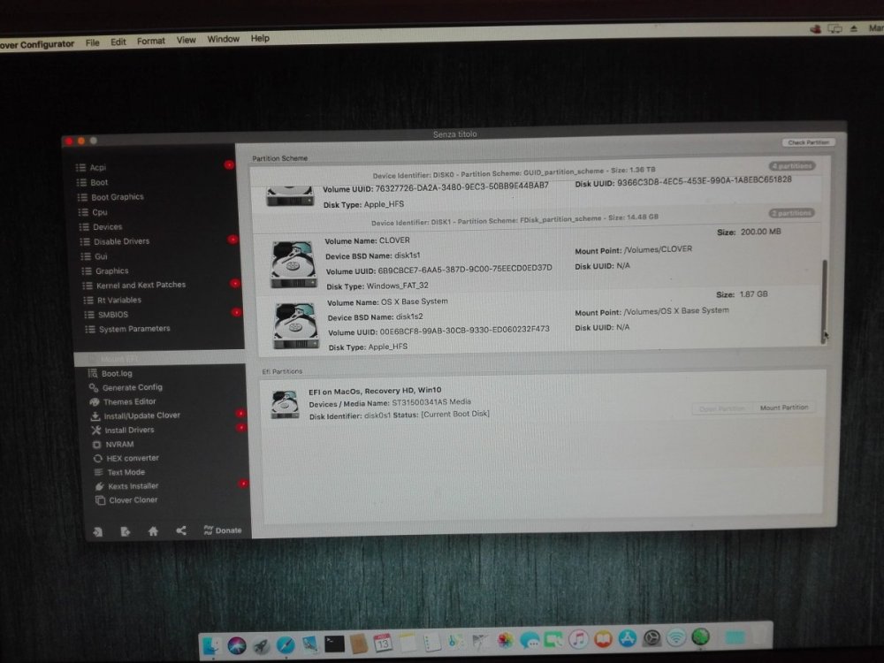Launch the Themes Editor tool
Screen dimensions: 884x663
tap(129, 401)
